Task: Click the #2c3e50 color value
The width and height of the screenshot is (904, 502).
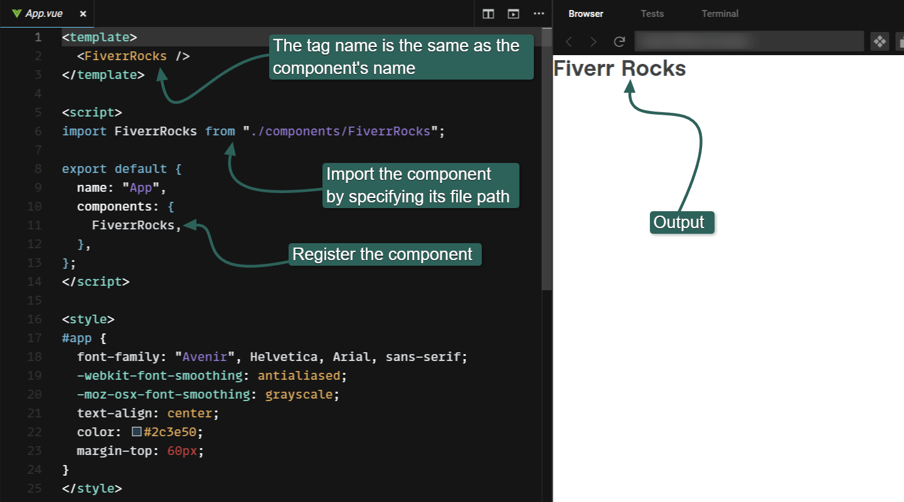Action: (x=171, y=432)
